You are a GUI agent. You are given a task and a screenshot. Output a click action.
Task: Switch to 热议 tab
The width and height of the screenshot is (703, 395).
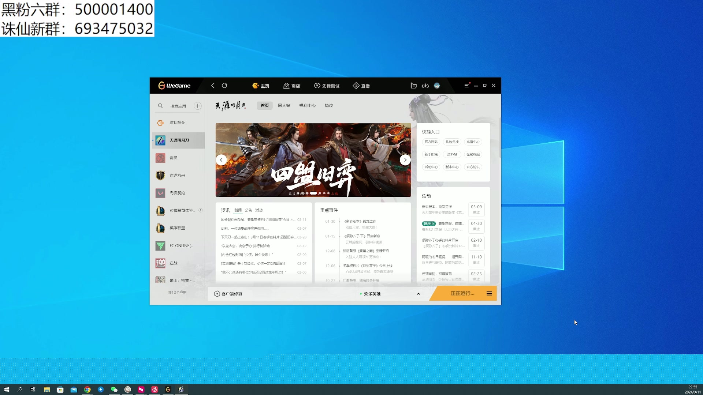tap(329, 105)
